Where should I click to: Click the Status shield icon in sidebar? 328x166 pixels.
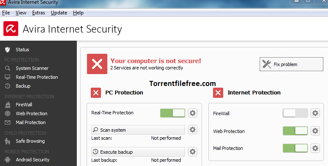(x=8, y=50)
